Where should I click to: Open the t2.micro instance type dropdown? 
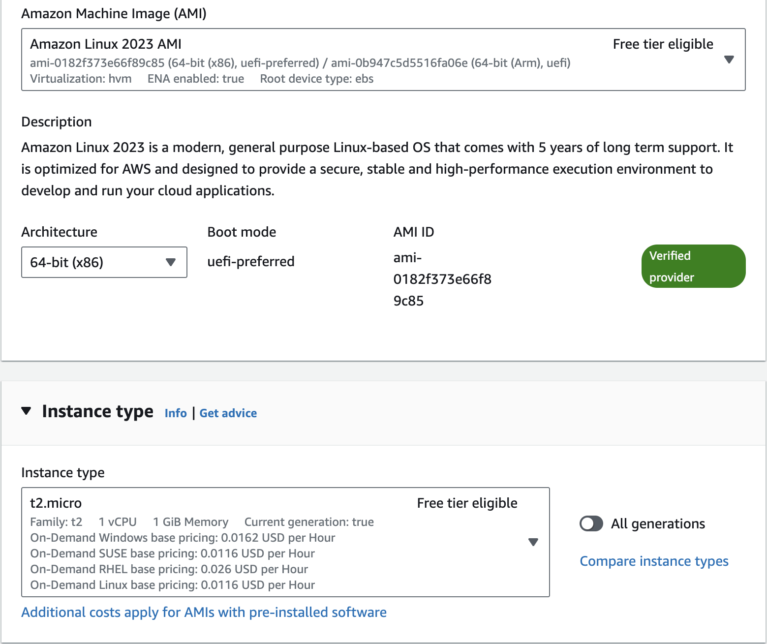246,541
